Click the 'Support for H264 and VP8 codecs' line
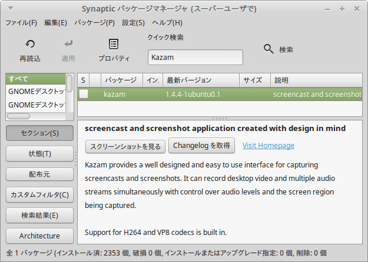 (x=155, y=232)
